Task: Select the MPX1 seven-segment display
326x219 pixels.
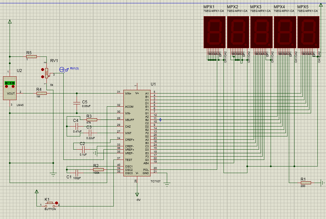Action: point(215,32)
